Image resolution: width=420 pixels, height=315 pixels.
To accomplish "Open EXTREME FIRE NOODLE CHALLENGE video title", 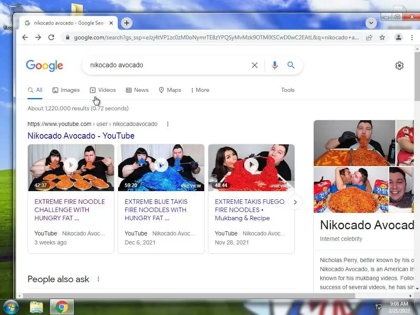I will [x=70, y=210].
